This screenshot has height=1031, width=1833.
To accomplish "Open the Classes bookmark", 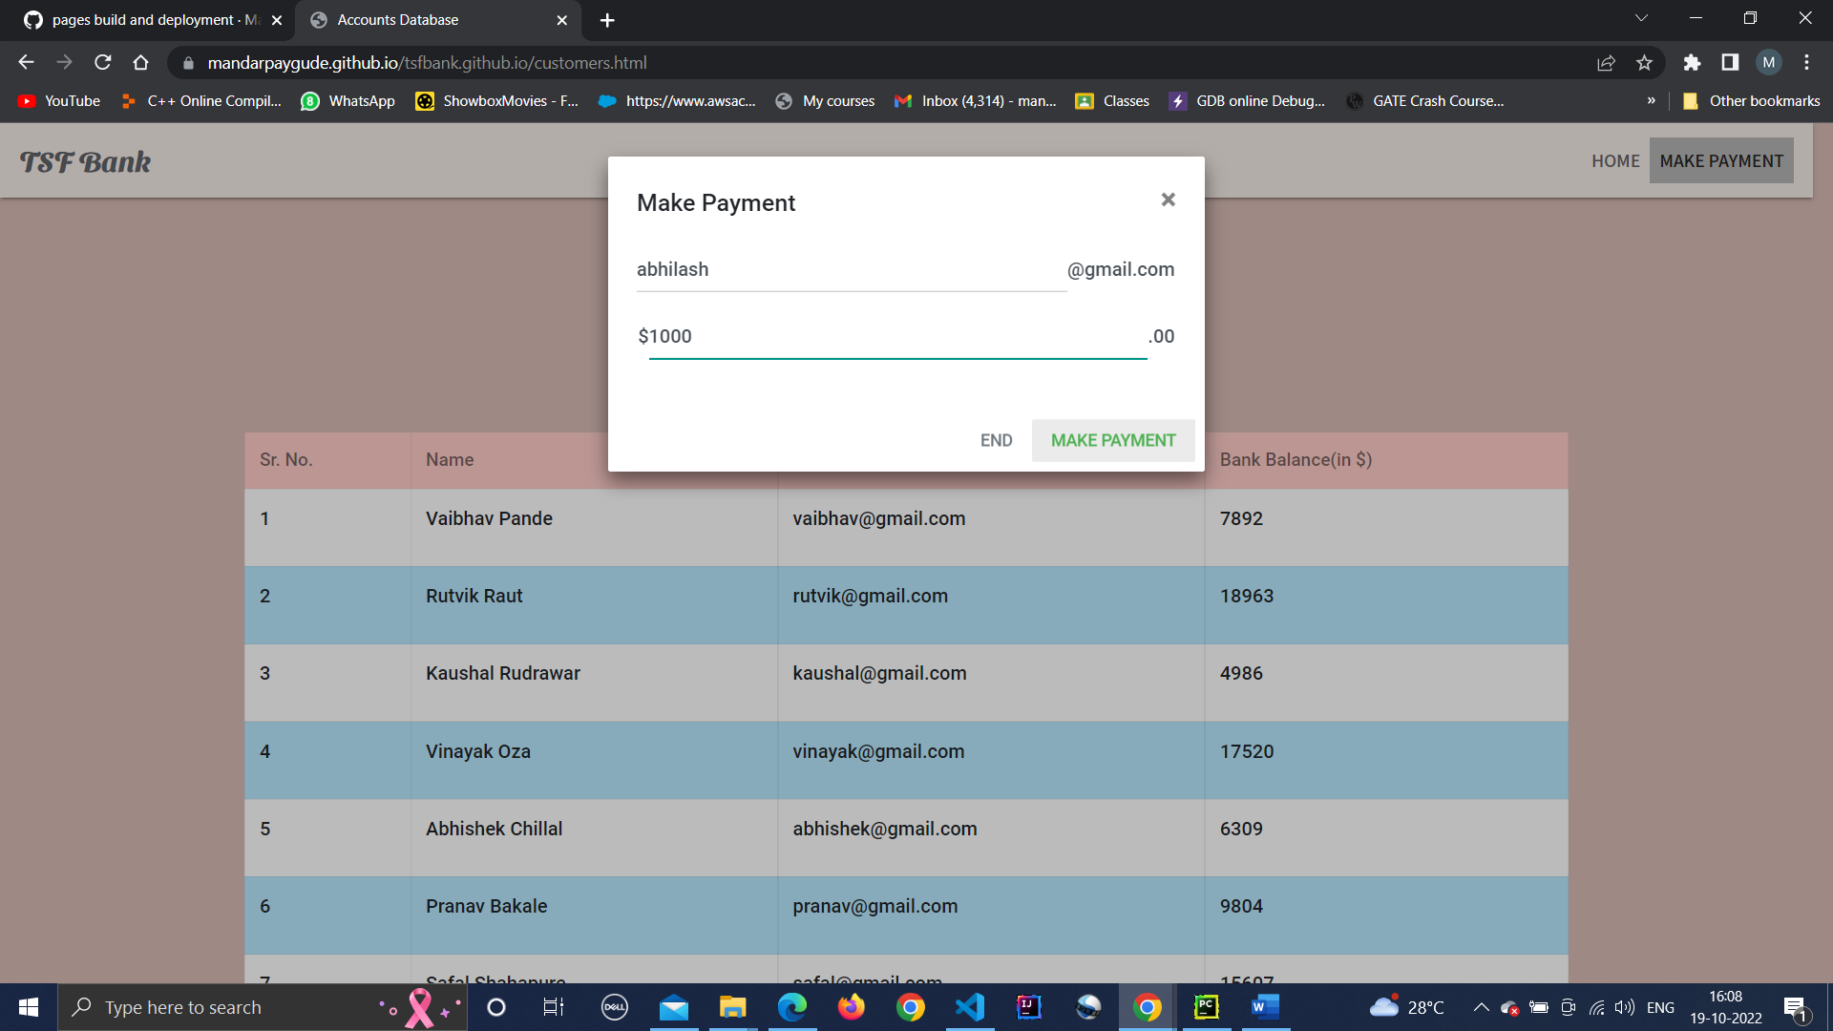I will [x=1112, y=100].
